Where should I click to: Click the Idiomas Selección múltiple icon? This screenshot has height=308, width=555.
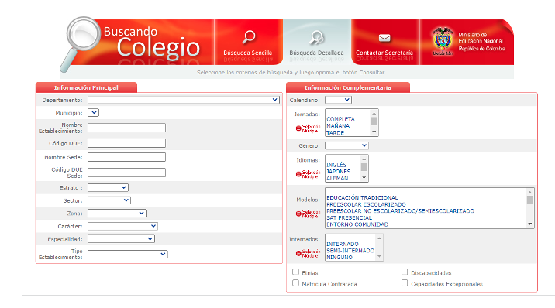tap(308, 174)
